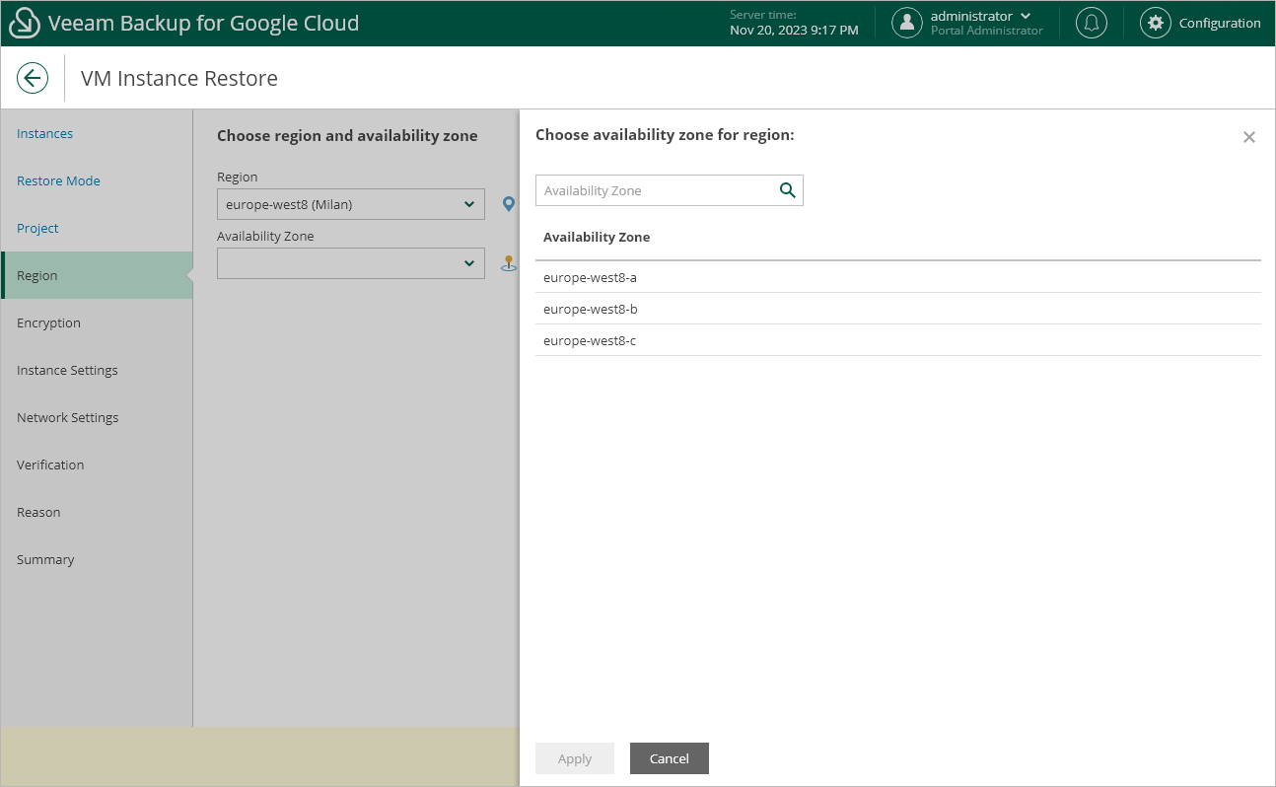Open the Availability Zone dropdown
This screenshot has height=787, width=1276.
(351, 263)
